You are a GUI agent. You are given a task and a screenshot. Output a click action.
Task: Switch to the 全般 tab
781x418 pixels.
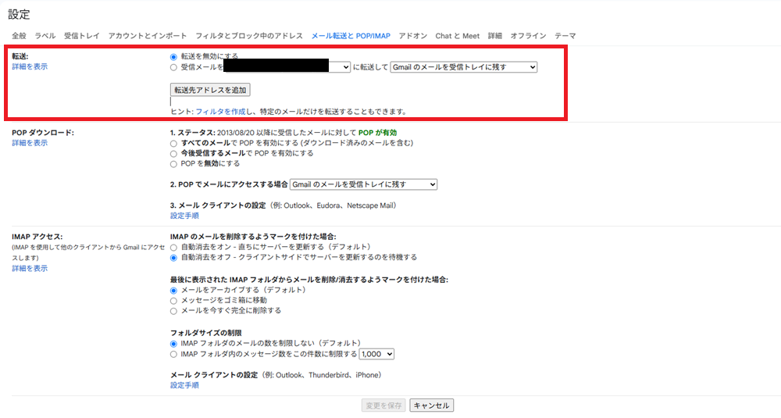[19, 36]
